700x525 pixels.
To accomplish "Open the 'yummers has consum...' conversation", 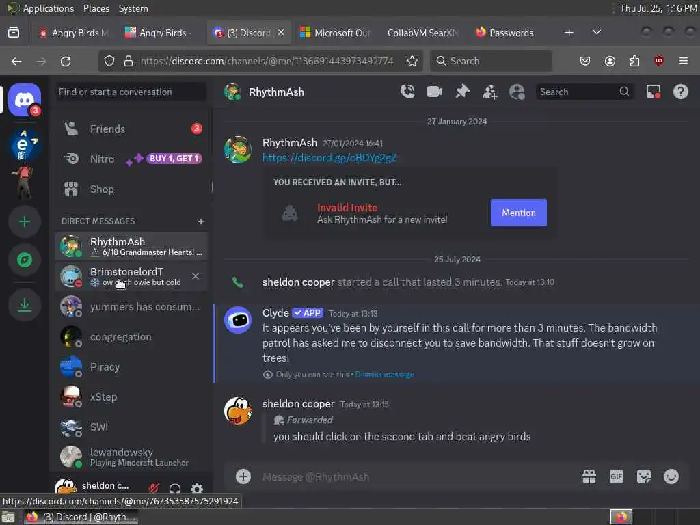I will click(132, 307).
